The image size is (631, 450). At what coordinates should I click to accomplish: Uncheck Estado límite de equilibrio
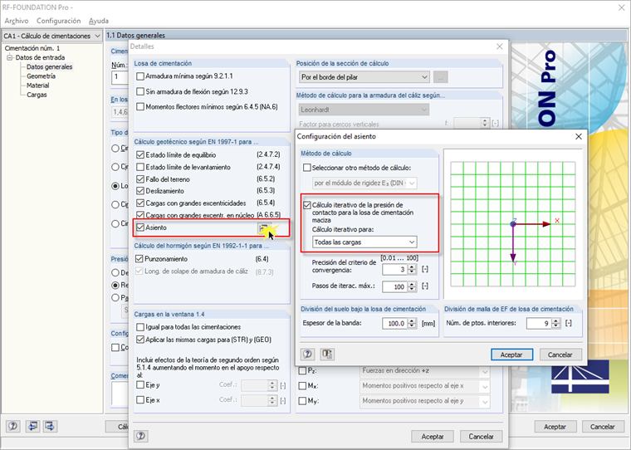pos(140,154)
